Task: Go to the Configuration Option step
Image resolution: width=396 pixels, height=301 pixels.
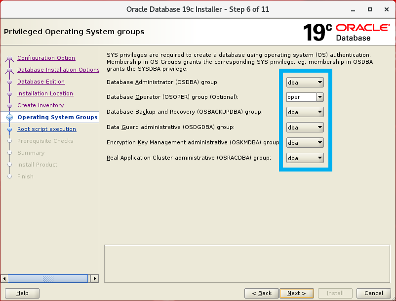Action: point(46,58)
